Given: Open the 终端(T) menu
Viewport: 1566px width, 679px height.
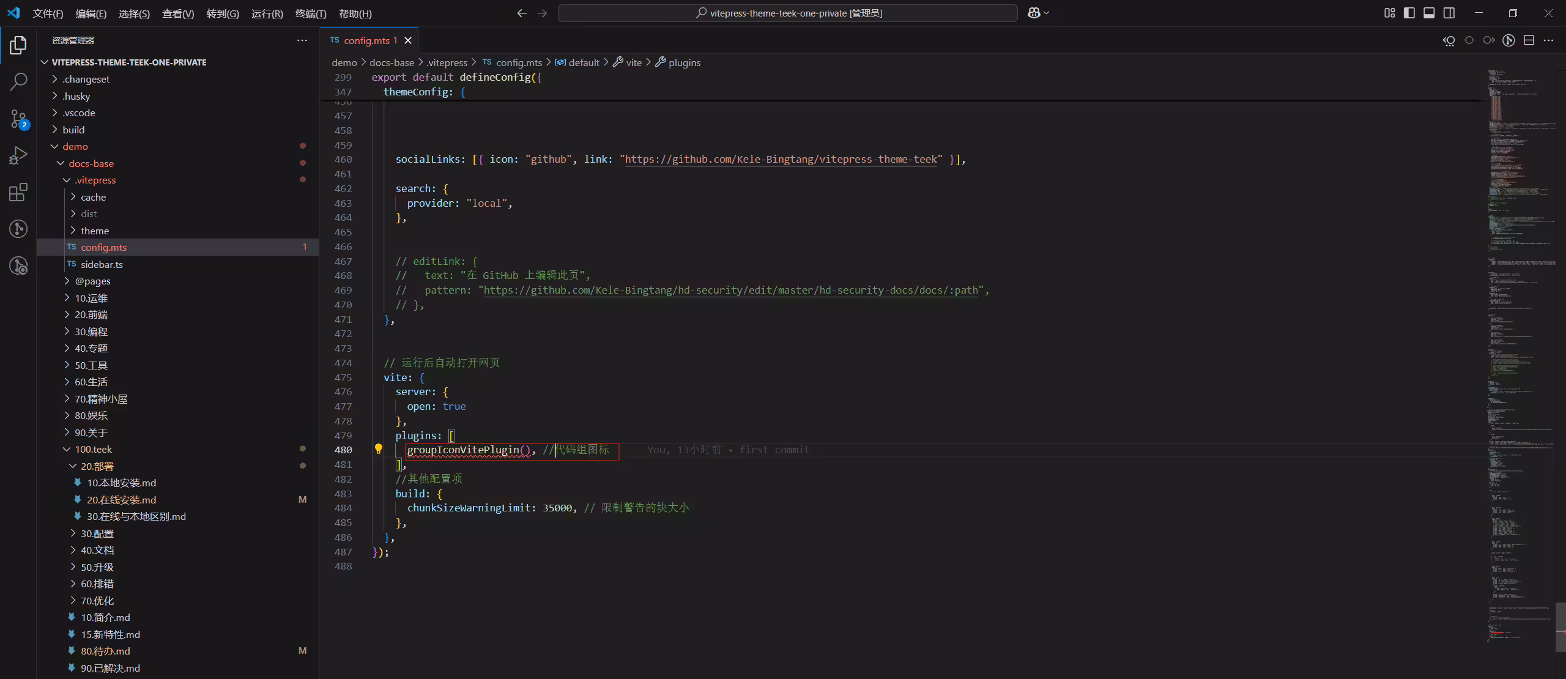Looking at the screenshot, I should [x=311, y=13].
